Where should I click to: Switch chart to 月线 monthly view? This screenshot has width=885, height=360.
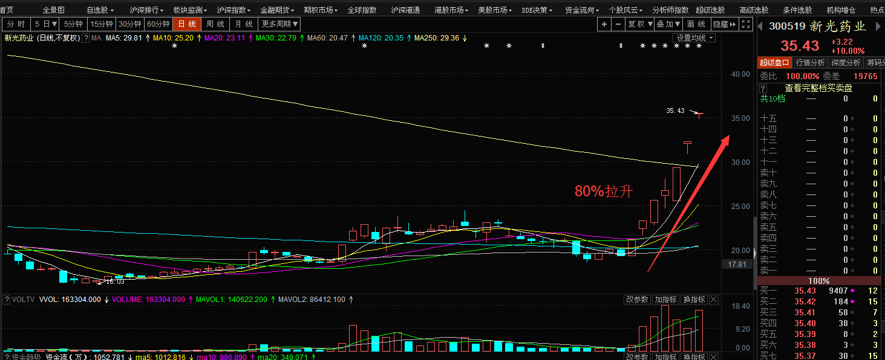244,24
